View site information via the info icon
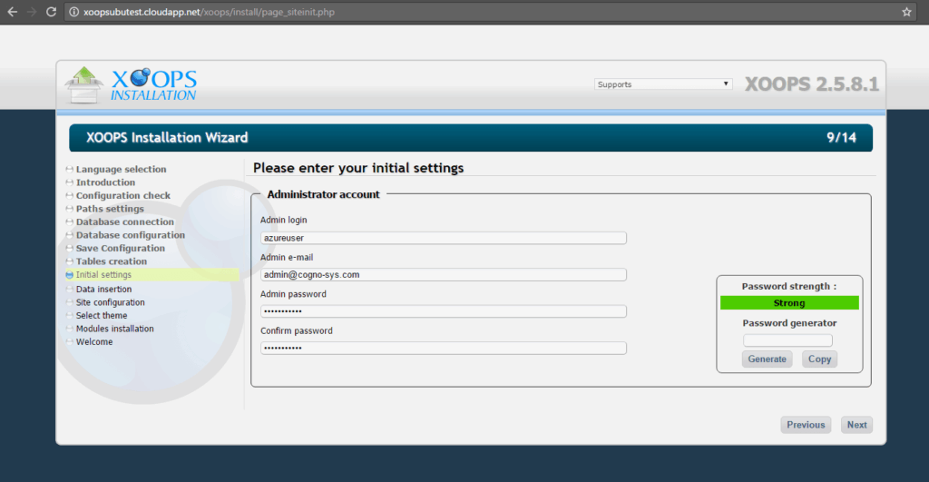The width and height of the screenshot is (929, 482). pyautogui.click(x=74, y=12)
